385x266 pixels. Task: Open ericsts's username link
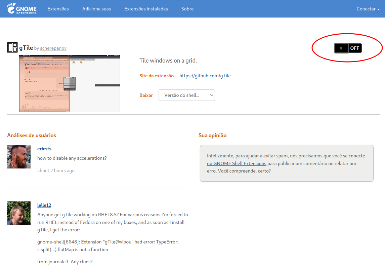click(44, 149)
